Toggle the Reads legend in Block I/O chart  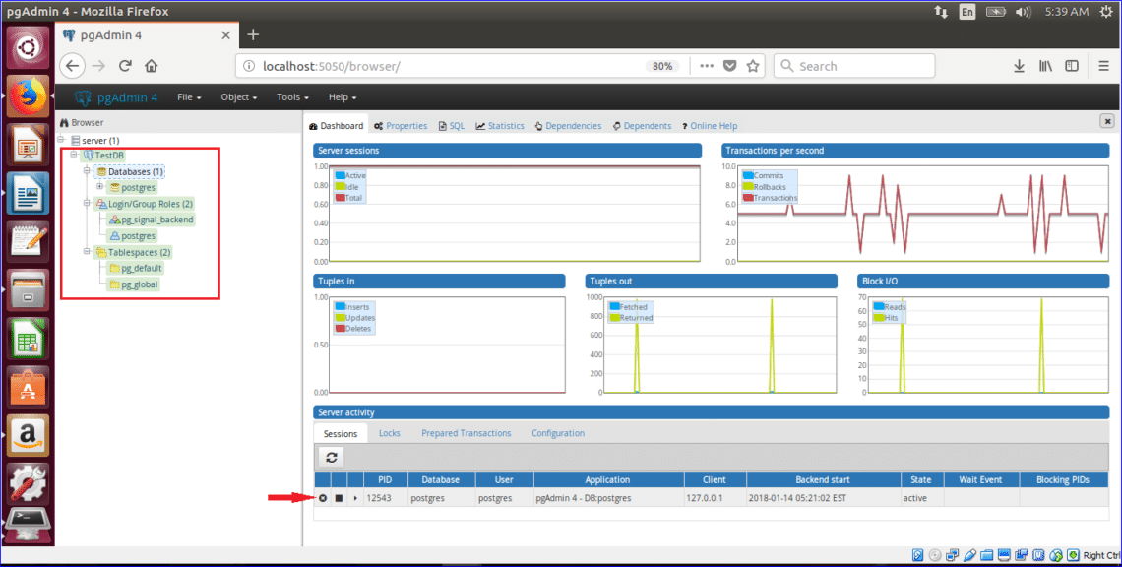pos(889,307)
